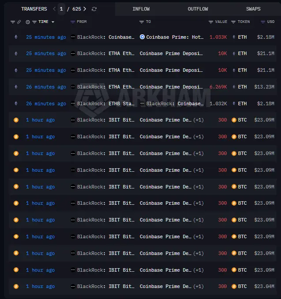Open the TRANSFERS tab
Image resolution: width=281 pixels, height=299 pixels.
(34, 9)
